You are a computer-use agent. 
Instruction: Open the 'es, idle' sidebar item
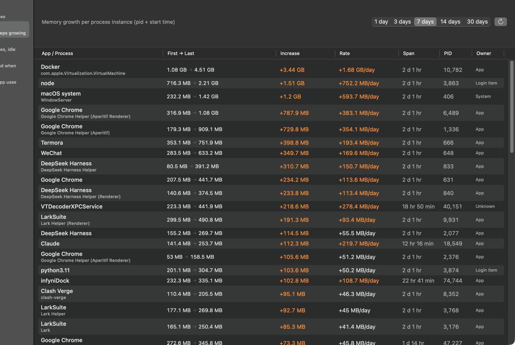[8, 49]
